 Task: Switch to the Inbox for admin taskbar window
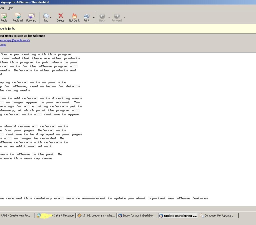(x=137, y=215)
